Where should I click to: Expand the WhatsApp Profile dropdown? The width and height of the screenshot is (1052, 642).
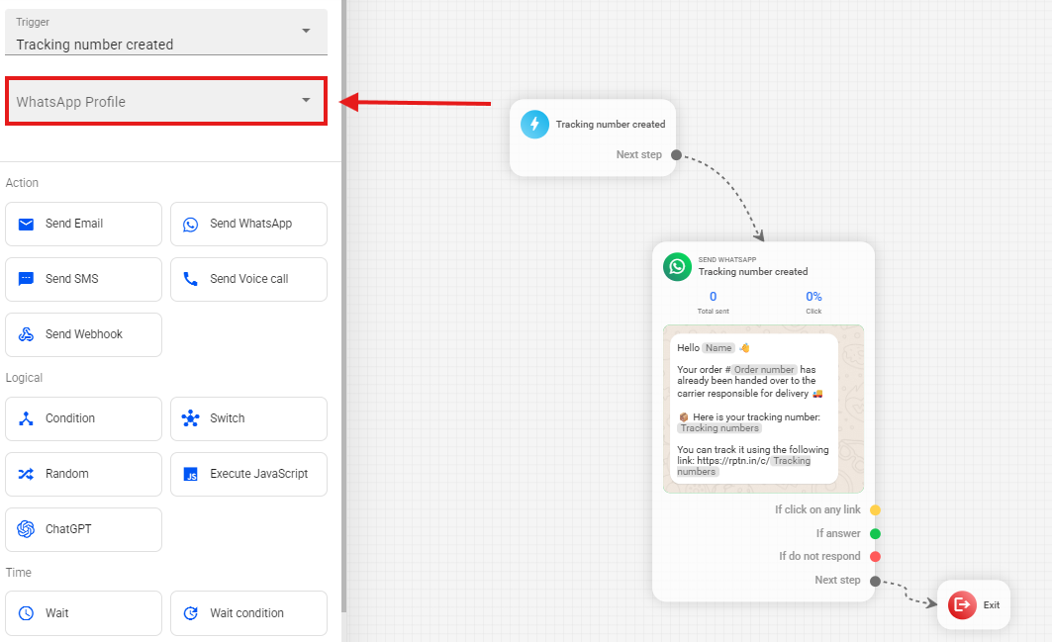[x=306, y=101]
